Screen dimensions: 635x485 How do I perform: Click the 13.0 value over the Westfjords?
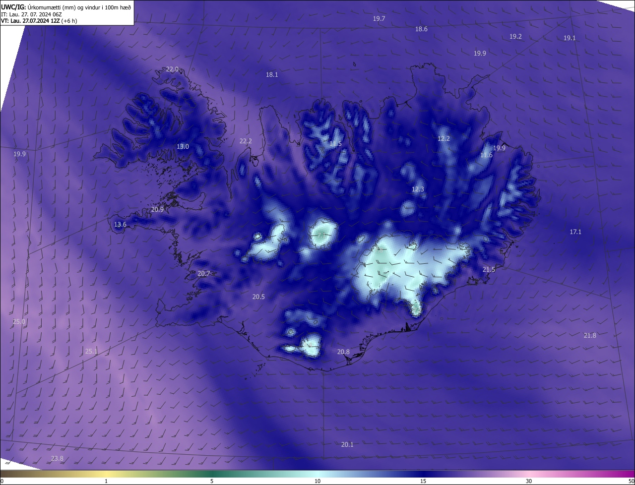coord(183,147)
